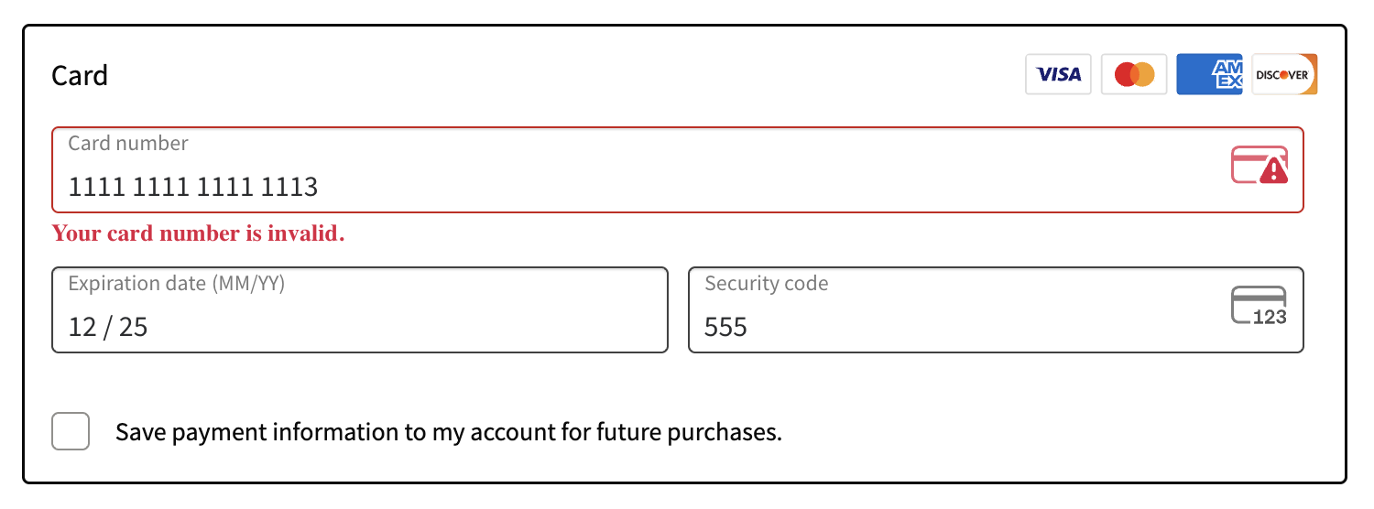Click the 'Expiration date (MM/YY)' label

pos(177,284)
